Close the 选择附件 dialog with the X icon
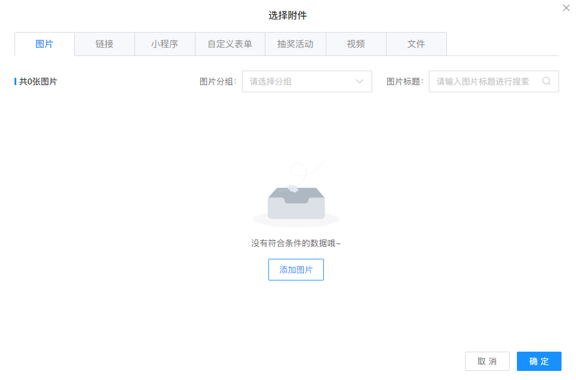The image size is (576, 380). point(566,8)
